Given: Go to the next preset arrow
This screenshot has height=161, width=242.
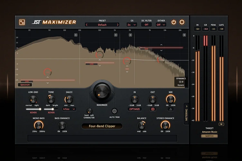Looking at the screenshot, I should coord(117,25).
